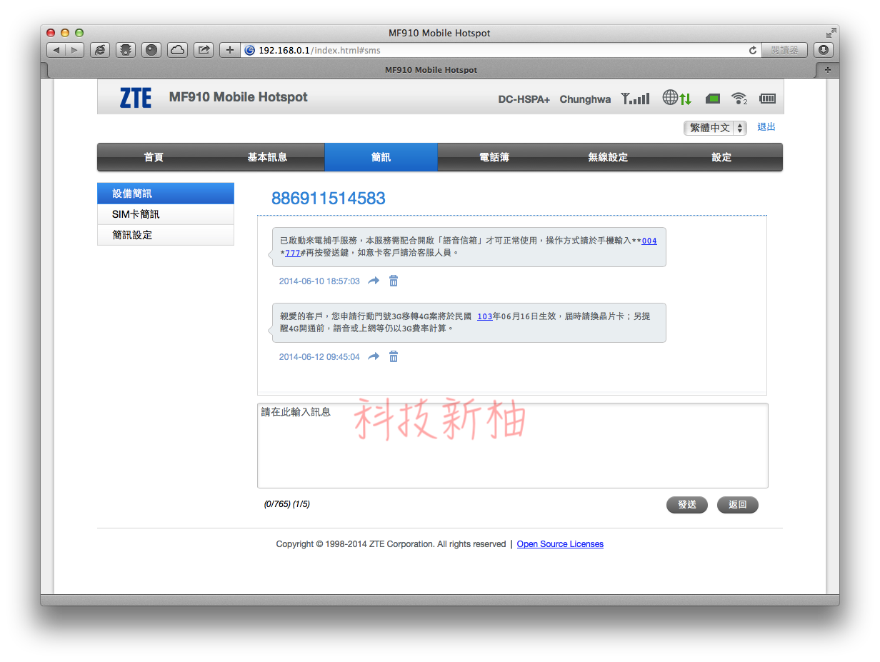Delete the 2014-06-10 18:57:03 message
The height and width of the screenshot is (662, 880).
point(393,281)
